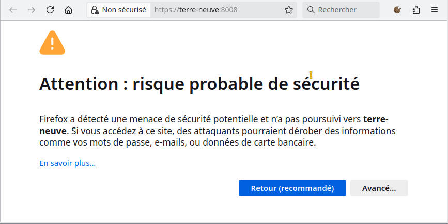Click the back navigation arrow
Viewport: 448px width, 224px height.
[13, 10]
